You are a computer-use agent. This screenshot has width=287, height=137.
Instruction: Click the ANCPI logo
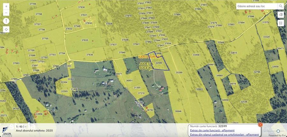6,131
